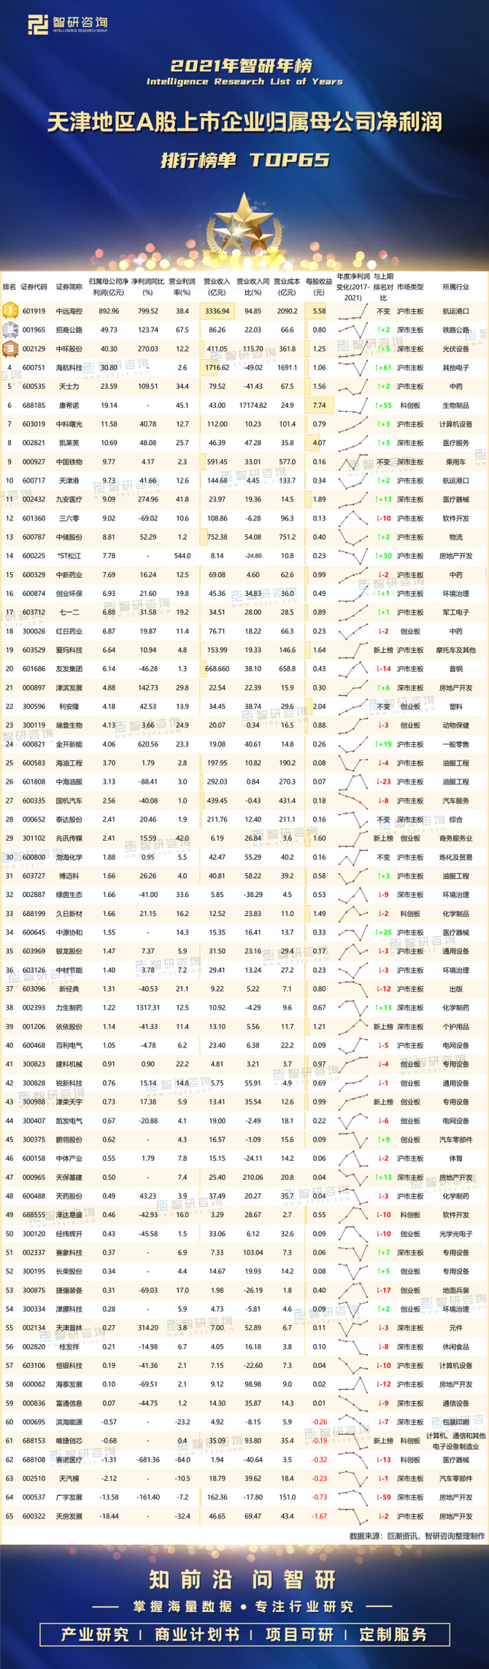Click the 所属行业 column header

[x=455, y=287]
